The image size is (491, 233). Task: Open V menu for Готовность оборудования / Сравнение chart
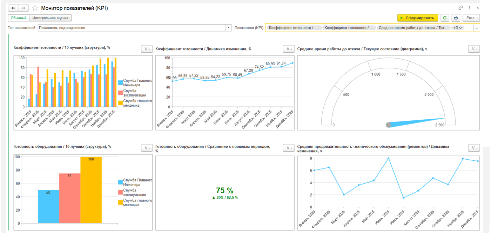pos(289,148)
